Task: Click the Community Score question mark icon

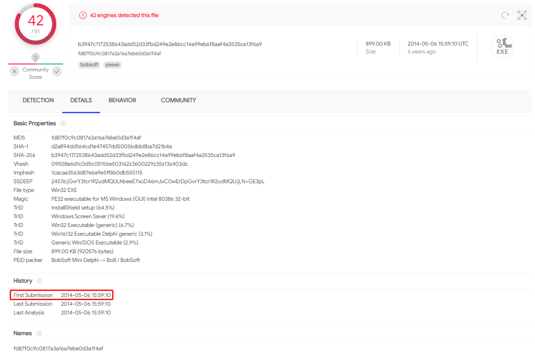Action: [36, 58]
